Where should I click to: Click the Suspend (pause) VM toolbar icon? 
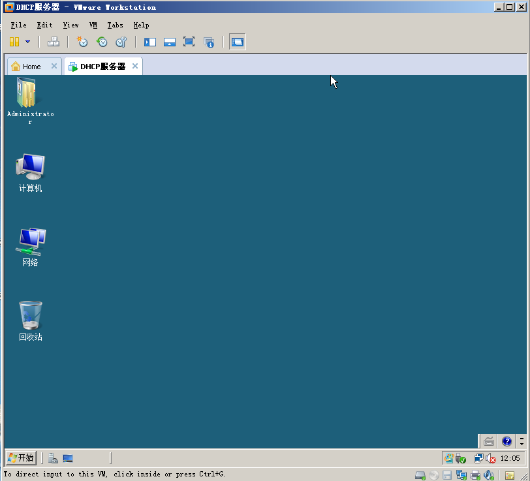[x=14, y=42]
